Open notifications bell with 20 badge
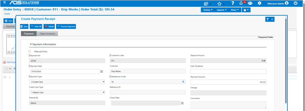 coord(241,3)
